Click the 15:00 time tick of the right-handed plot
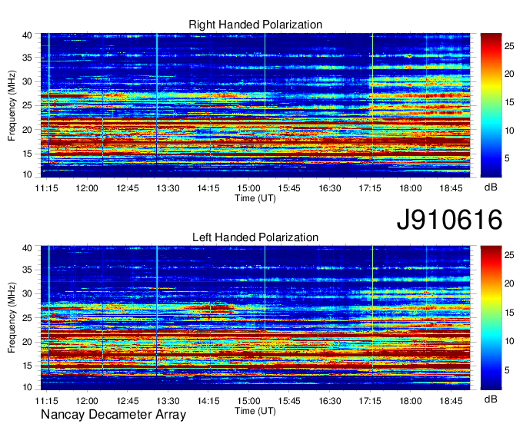The image size is (523, 424). pyautogui.click(x=249, y=188)
